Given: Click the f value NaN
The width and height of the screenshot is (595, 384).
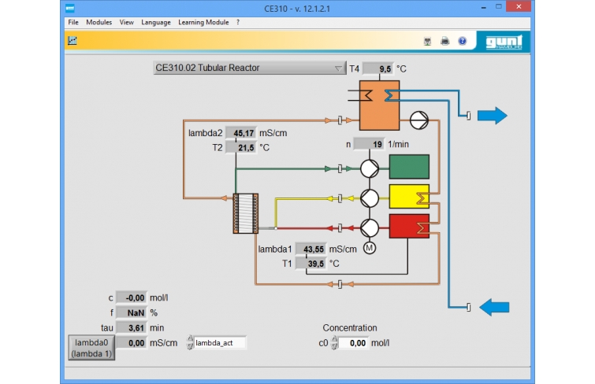Looking at the screenshot, I should pos(132,312).
